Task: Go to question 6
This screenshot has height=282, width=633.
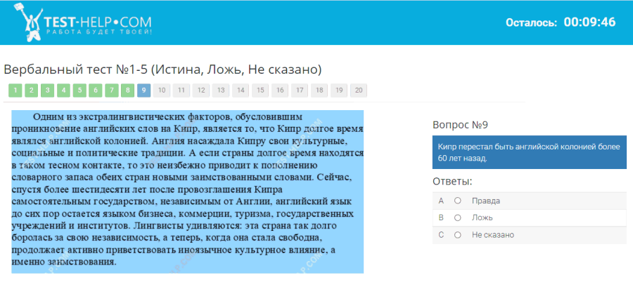Action: click(x=95, y=90)
